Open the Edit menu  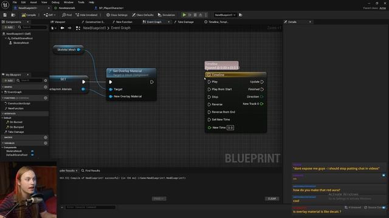23,2
